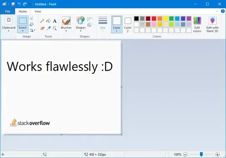Open Edit colors dialog

[197, 25]
